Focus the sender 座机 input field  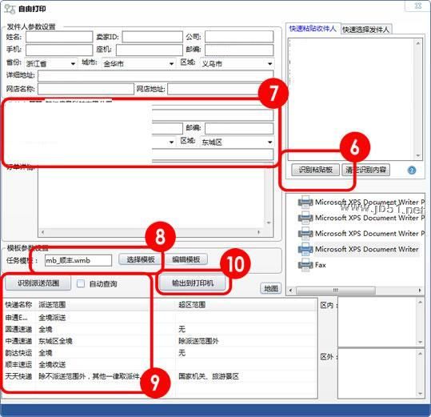click(x=150, y=50)
